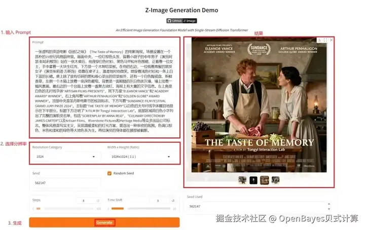Viewport: 365px width, 230px height.
Task: Open the Resolution Category dropdown
Action: click(x=66, y=157)
